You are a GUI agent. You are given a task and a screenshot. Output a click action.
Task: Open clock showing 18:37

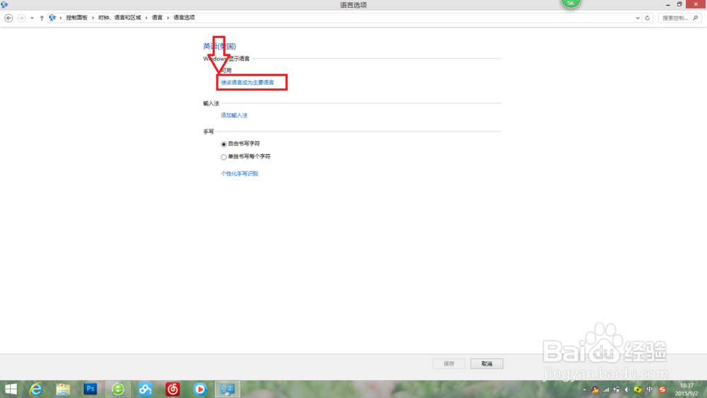click(x=686, y=390)
